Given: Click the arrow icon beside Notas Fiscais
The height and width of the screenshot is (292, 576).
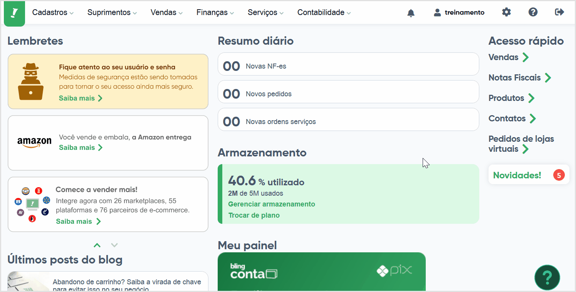Looking at the screenshot, I should 548,78.
